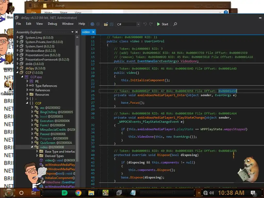Select the PE node under CCP.exe
The width and height of the screenshot is (264, 198).
click(x=37, y=81)
